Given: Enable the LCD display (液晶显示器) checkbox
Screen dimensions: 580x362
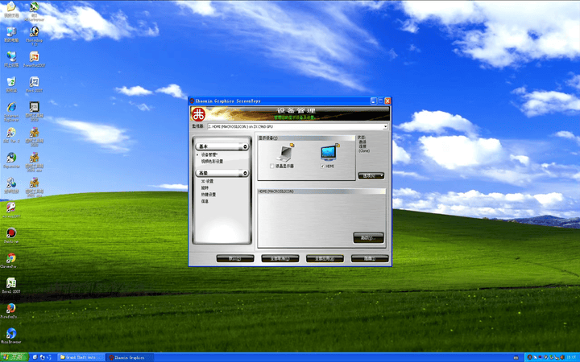Looking at the screenshot, I should pyautogui.click(x=272, y=167).
